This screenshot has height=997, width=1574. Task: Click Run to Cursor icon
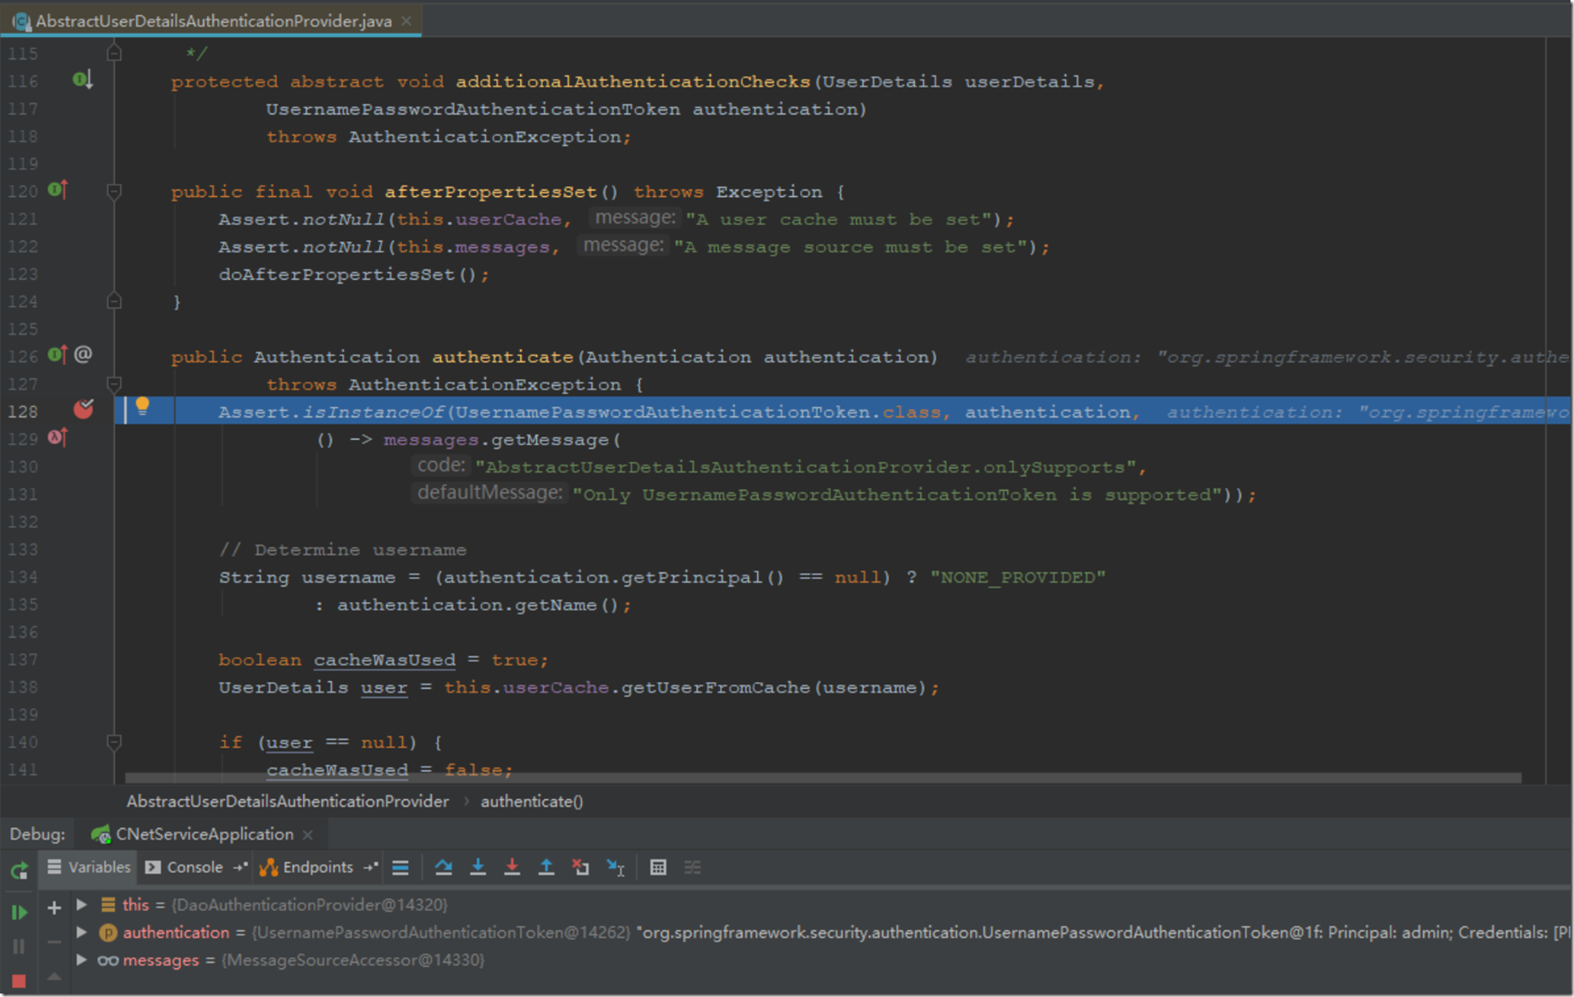pyautogui.click(x=616, y=868)
